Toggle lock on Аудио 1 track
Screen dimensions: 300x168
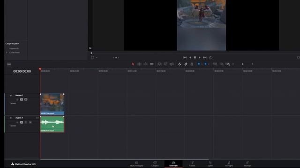point(17,122)
